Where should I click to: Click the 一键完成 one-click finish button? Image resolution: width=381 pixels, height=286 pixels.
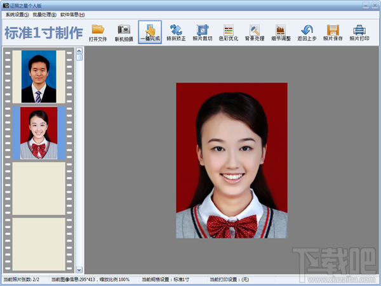click(x=150, y=32)
